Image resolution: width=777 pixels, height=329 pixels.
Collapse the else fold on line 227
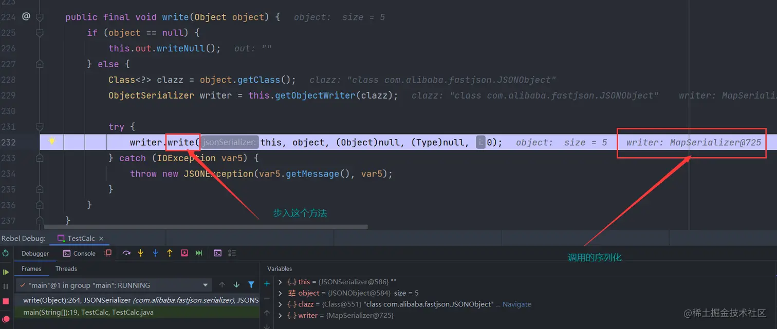(40, 64)
